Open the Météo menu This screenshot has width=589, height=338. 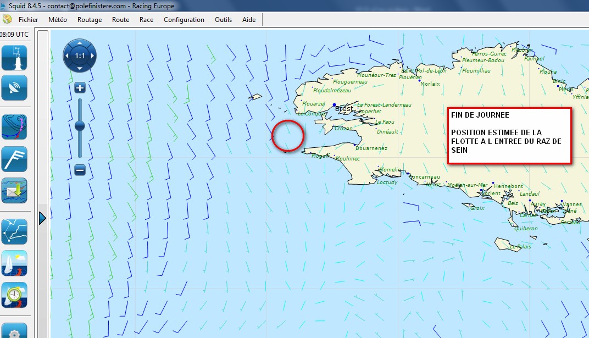click(x=58, y=20)
